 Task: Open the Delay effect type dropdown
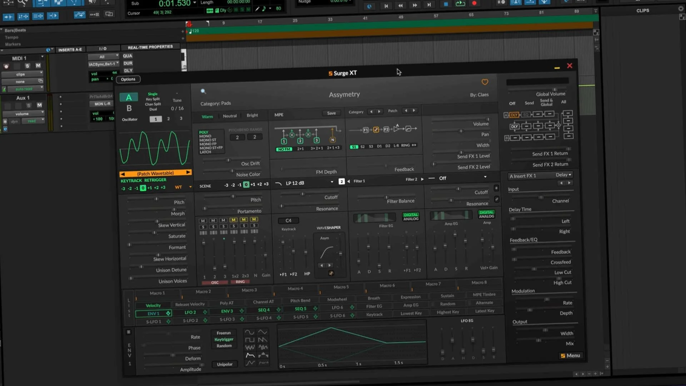[563, 175]
